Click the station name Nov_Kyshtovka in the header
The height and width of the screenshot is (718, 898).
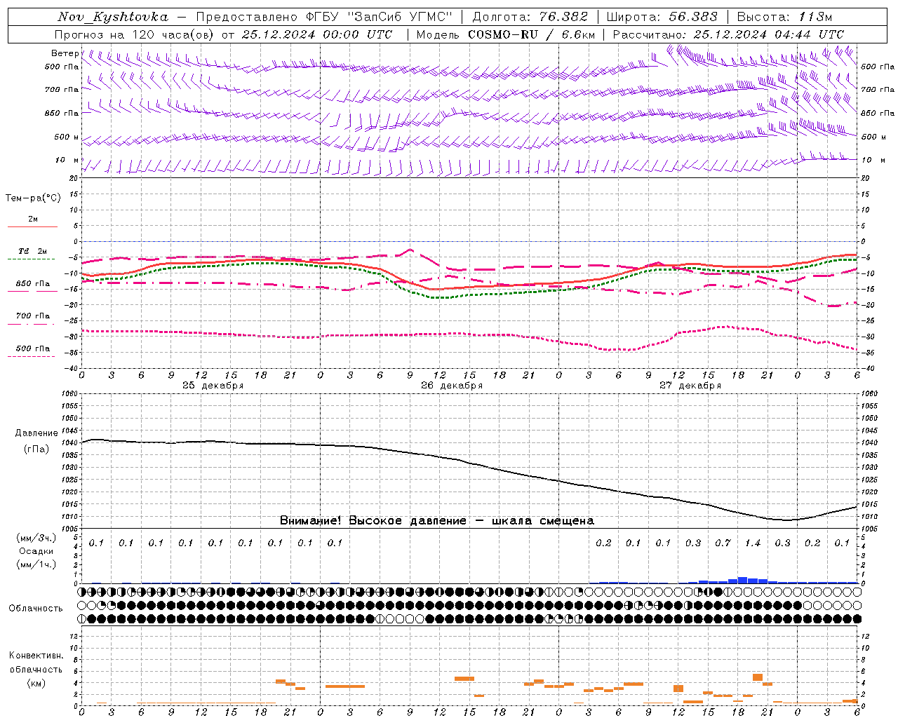[113, 17]
